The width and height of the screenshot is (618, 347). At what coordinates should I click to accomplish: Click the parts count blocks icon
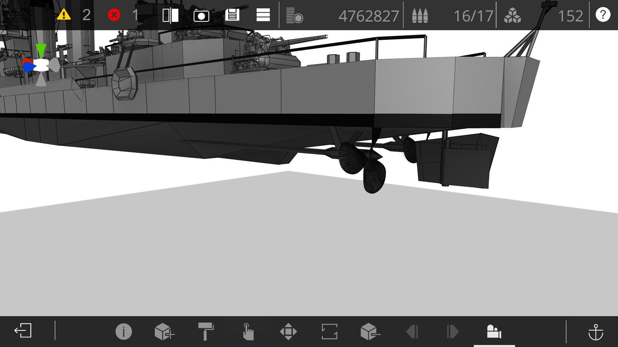click(512, 16)
